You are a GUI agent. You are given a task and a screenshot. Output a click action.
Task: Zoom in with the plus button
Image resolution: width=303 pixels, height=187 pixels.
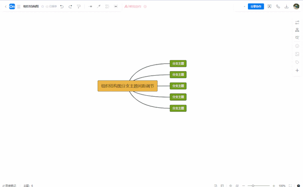274,185
